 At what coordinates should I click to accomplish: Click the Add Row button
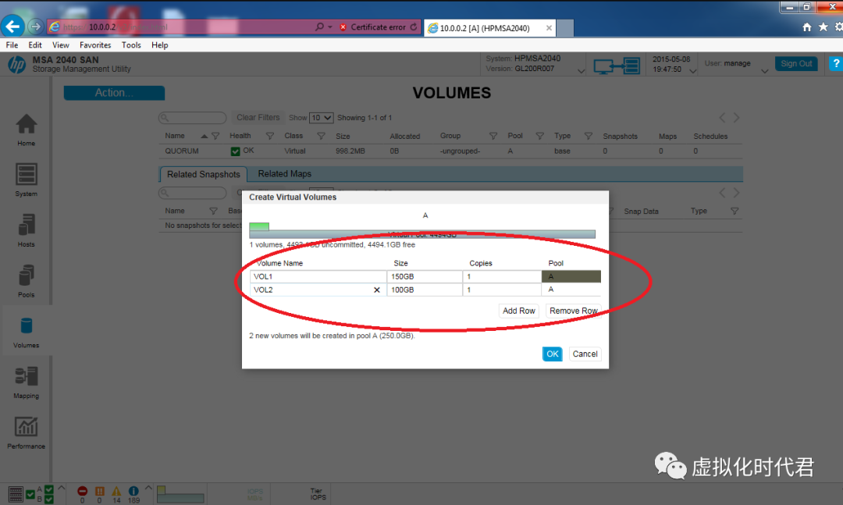(x=519, y=311)
